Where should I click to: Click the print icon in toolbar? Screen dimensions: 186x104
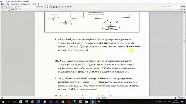tap(6, 7)
